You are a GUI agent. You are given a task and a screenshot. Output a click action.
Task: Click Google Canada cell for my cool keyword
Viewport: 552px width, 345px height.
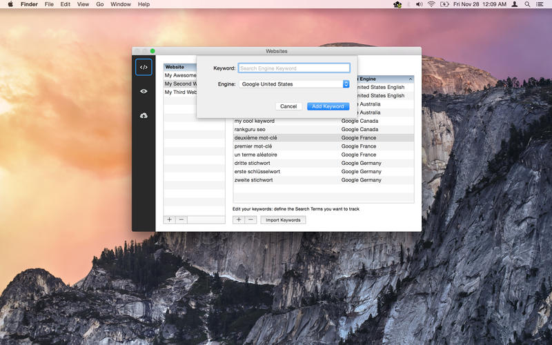pyautogui.click(x=359, y=121)
